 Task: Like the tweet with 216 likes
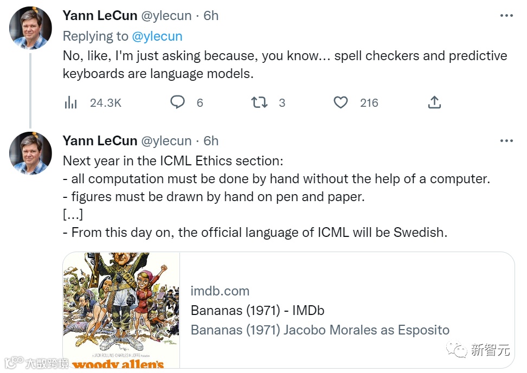(x=340, y=102)
